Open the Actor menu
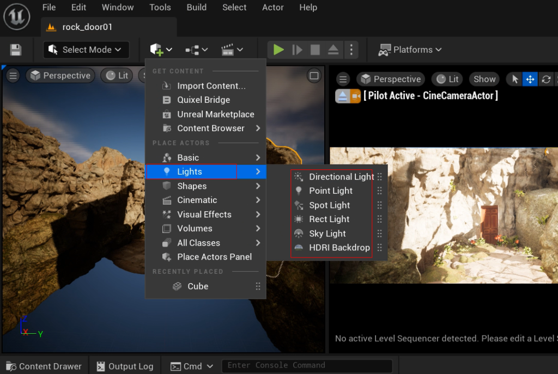 click(x=273, y=8)
